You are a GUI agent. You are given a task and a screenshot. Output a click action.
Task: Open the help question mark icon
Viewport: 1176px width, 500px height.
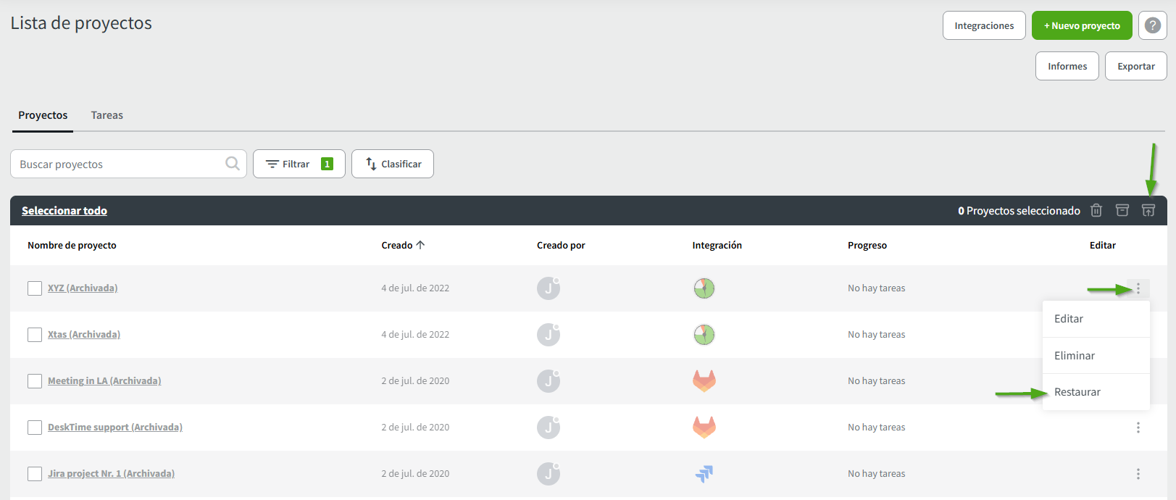(x=1152, y=25)
